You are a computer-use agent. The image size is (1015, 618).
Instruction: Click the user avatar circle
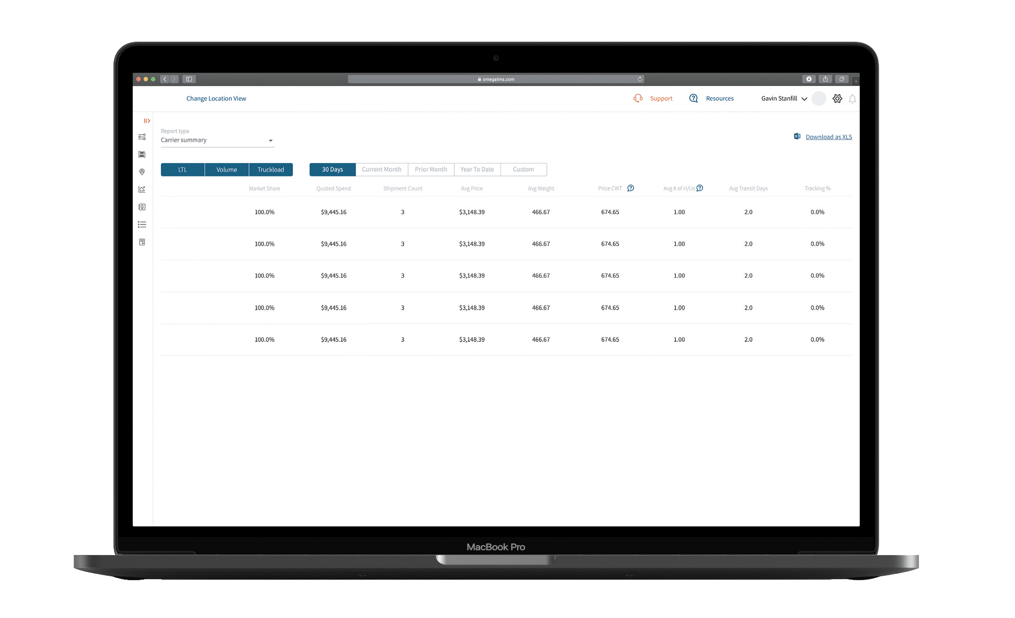click(x=819, y=98)
